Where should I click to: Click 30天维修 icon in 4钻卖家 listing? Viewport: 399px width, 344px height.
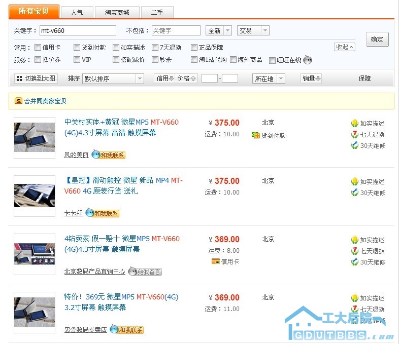click(354, 262)
